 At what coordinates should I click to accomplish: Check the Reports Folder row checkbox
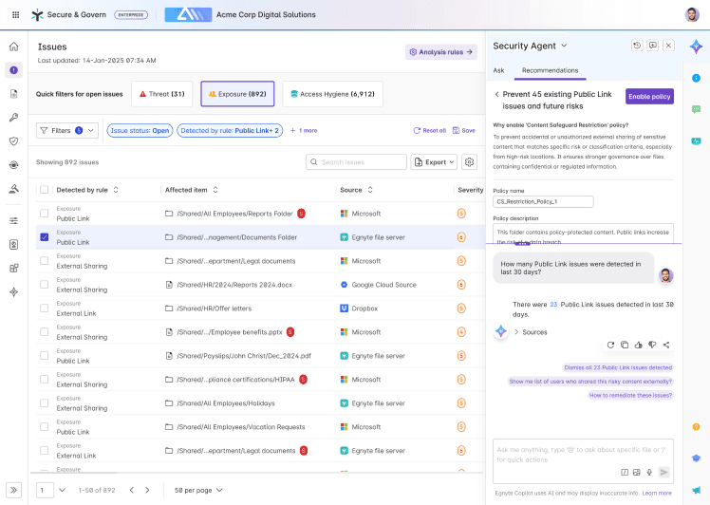tap(45, 214)
